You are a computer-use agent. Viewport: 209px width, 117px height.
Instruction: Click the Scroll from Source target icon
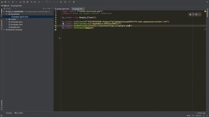[43, 9]
